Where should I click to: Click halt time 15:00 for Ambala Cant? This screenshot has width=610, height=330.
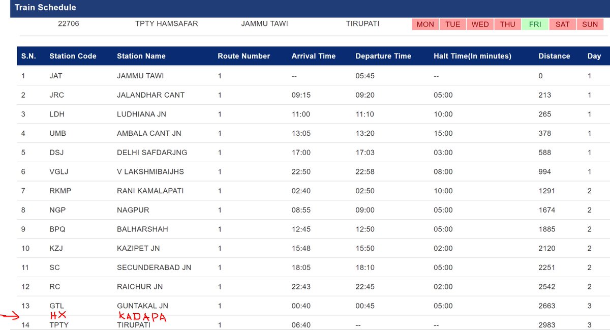coord(443,133)
